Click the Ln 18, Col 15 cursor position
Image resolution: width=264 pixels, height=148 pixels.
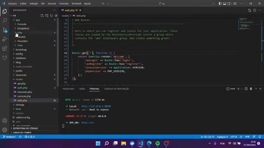click(207, 137)
